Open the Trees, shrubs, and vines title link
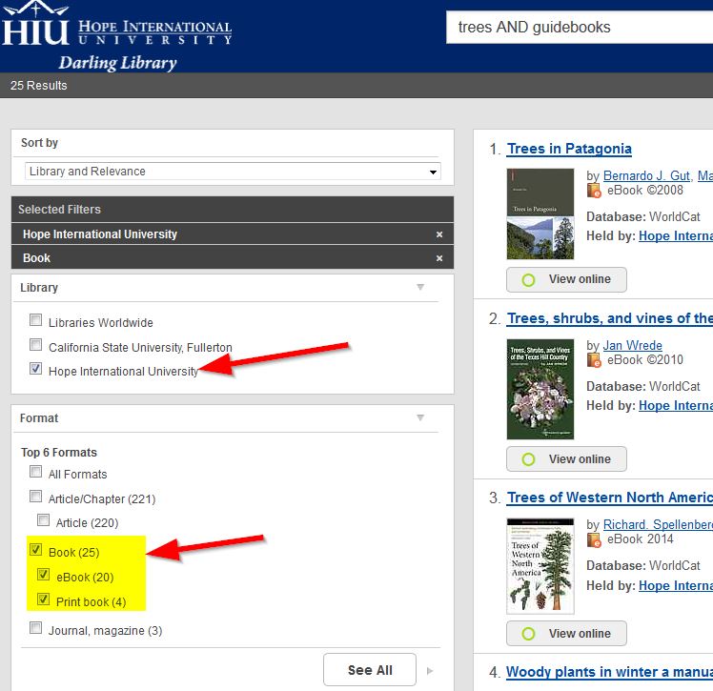 [610, 318]
